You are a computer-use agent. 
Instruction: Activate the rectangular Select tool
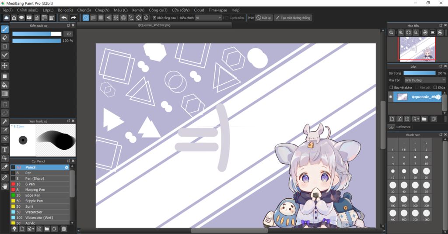point(5,104)
